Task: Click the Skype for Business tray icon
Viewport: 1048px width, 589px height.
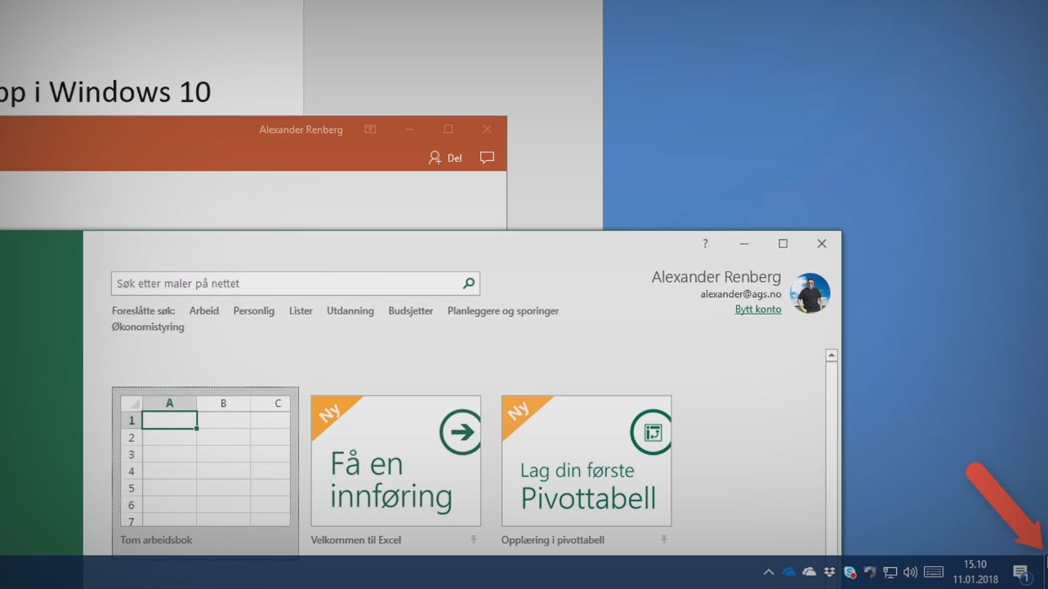Action: point(850,572)
